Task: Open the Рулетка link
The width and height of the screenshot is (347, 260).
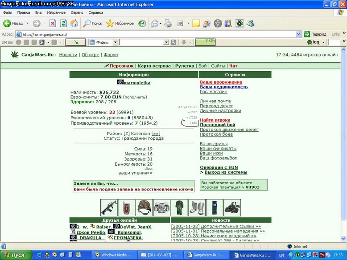Action: pos(185,66)
